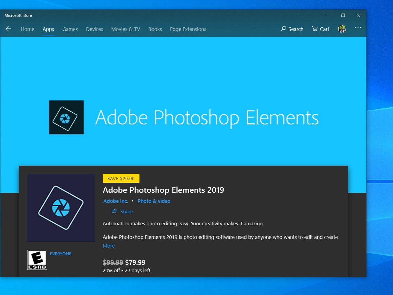Switch to the Games tab
393x295 pixels.
coord(70,29)
